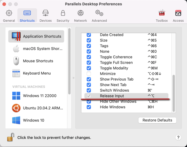Uncheck the Size shortcut checkbox
Screen dimensions: 187x147
89,40
